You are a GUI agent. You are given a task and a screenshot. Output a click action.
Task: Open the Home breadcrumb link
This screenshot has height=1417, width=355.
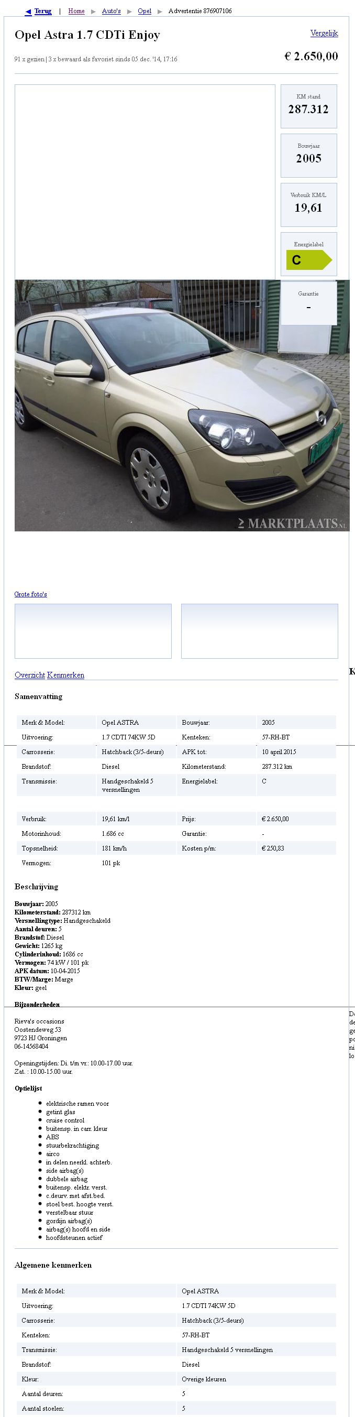click(x=76, y=11)
